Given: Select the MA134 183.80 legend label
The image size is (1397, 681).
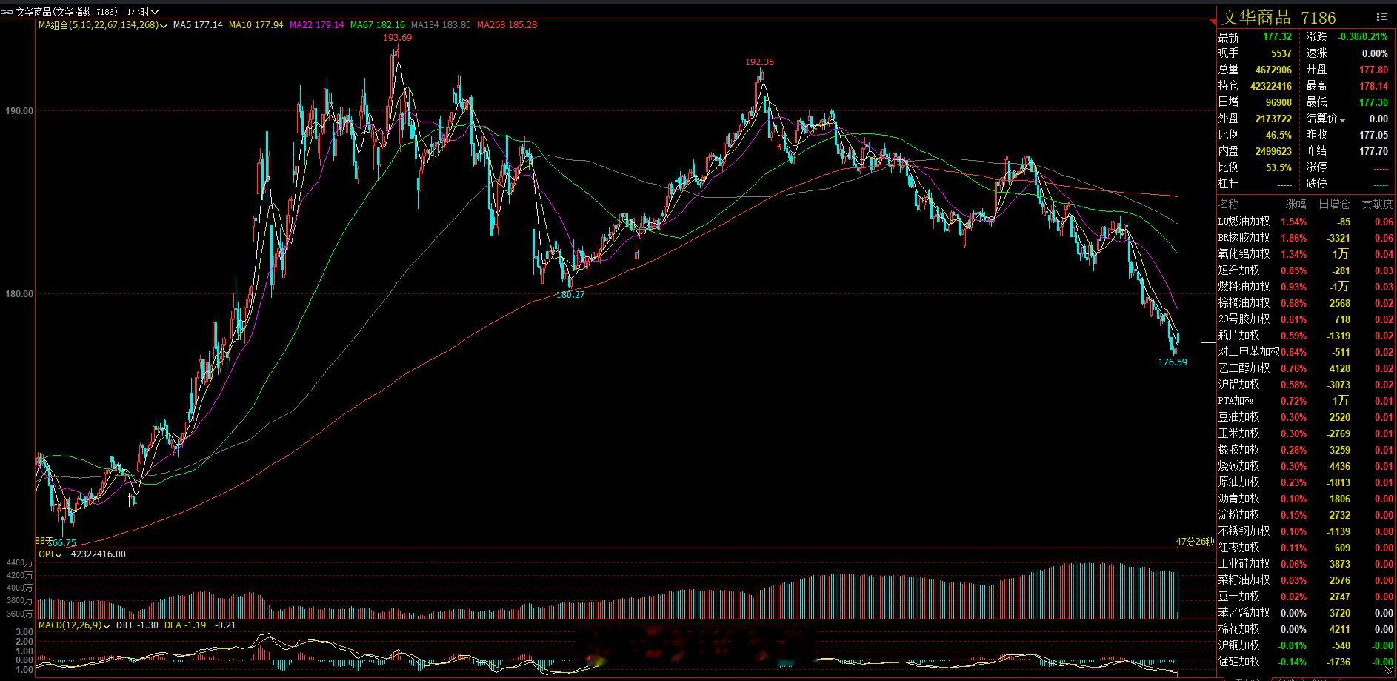Looking at the screenshot, I should pyautogui.click(x=441, y=25).
